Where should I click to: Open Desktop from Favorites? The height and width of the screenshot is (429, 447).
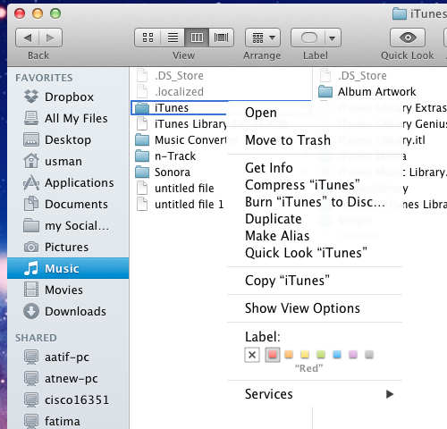(68, 139)
